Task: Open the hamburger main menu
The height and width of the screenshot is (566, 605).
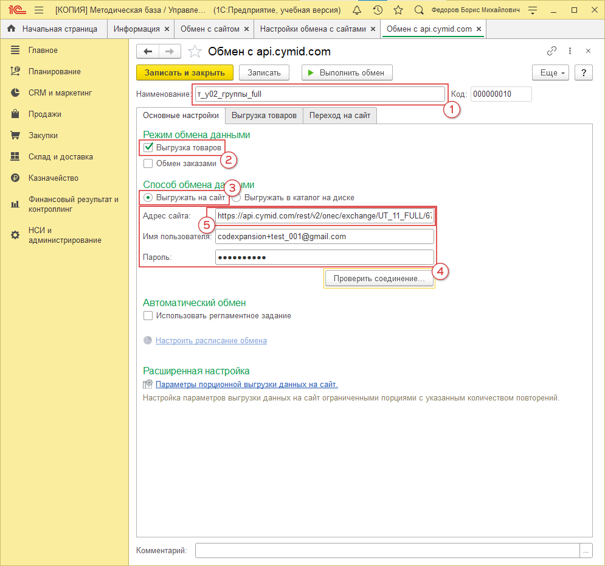Action: pos(39,10)
